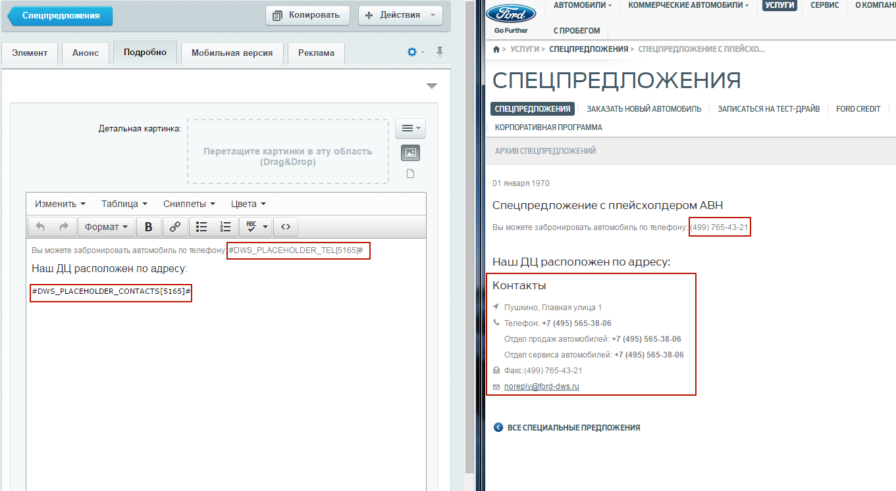Open the Сниппеты menu

point(190,204)
